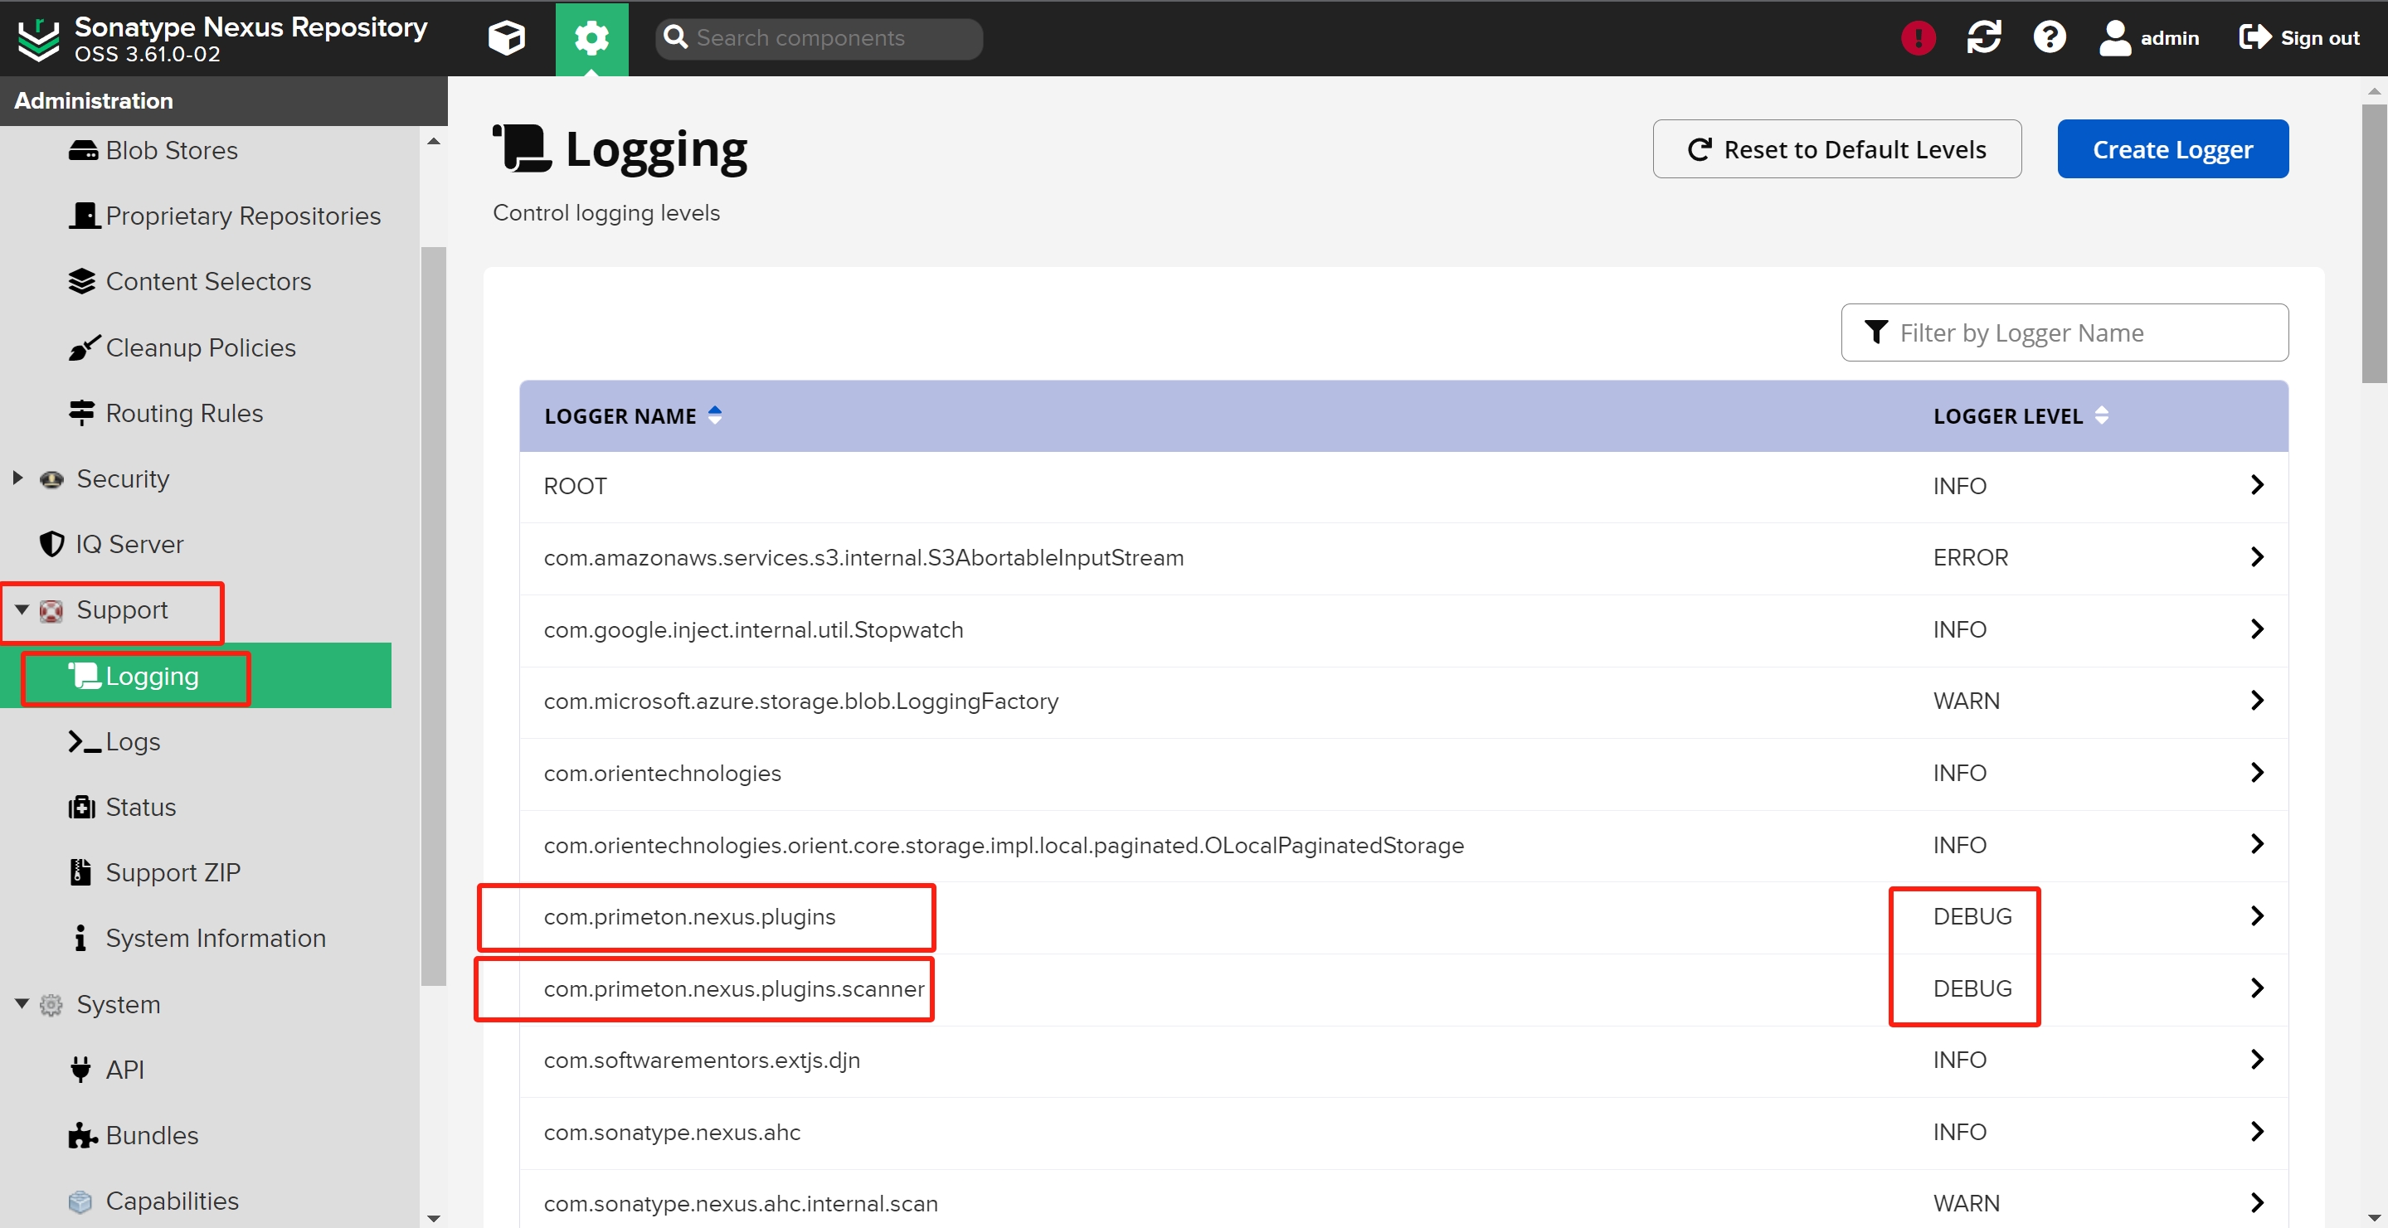Screen dimensions: 2388x1228
Task: Open the Browse components cube icon
Action: (505, 38)
